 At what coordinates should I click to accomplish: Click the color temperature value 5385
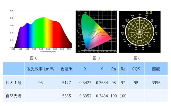click(66, 96)
